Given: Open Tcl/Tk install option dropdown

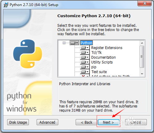Looking at the screenshot, I should pos(85,52).
